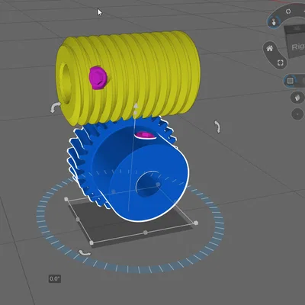Image resolution: width=305 pixels, height=305 pixels.
Task: Click the small height handle dot below the cone
Action: point(136,113)
